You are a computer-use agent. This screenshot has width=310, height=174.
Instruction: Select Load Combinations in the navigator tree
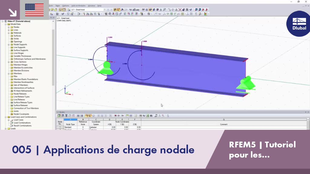point(22,123)
